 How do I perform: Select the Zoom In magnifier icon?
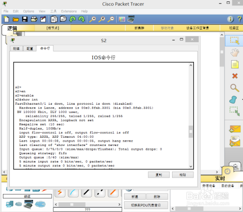click(92, 19)
